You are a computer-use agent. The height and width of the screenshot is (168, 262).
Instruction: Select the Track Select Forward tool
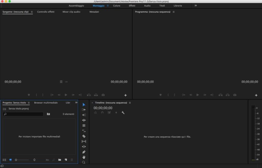(84, 110)
